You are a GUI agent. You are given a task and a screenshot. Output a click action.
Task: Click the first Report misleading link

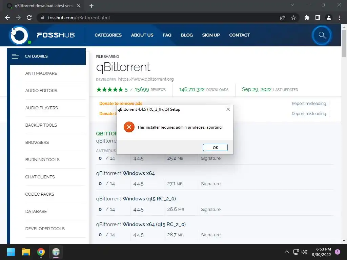[x=309, y=104]
